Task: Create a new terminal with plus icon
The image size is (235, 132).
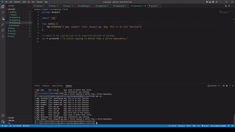Action: pyautogui.click(x=219, y=86)
